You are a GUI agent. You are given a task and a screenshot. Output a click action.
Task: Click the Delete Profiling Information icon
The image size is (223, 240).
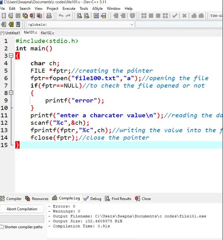click(201, 16)
